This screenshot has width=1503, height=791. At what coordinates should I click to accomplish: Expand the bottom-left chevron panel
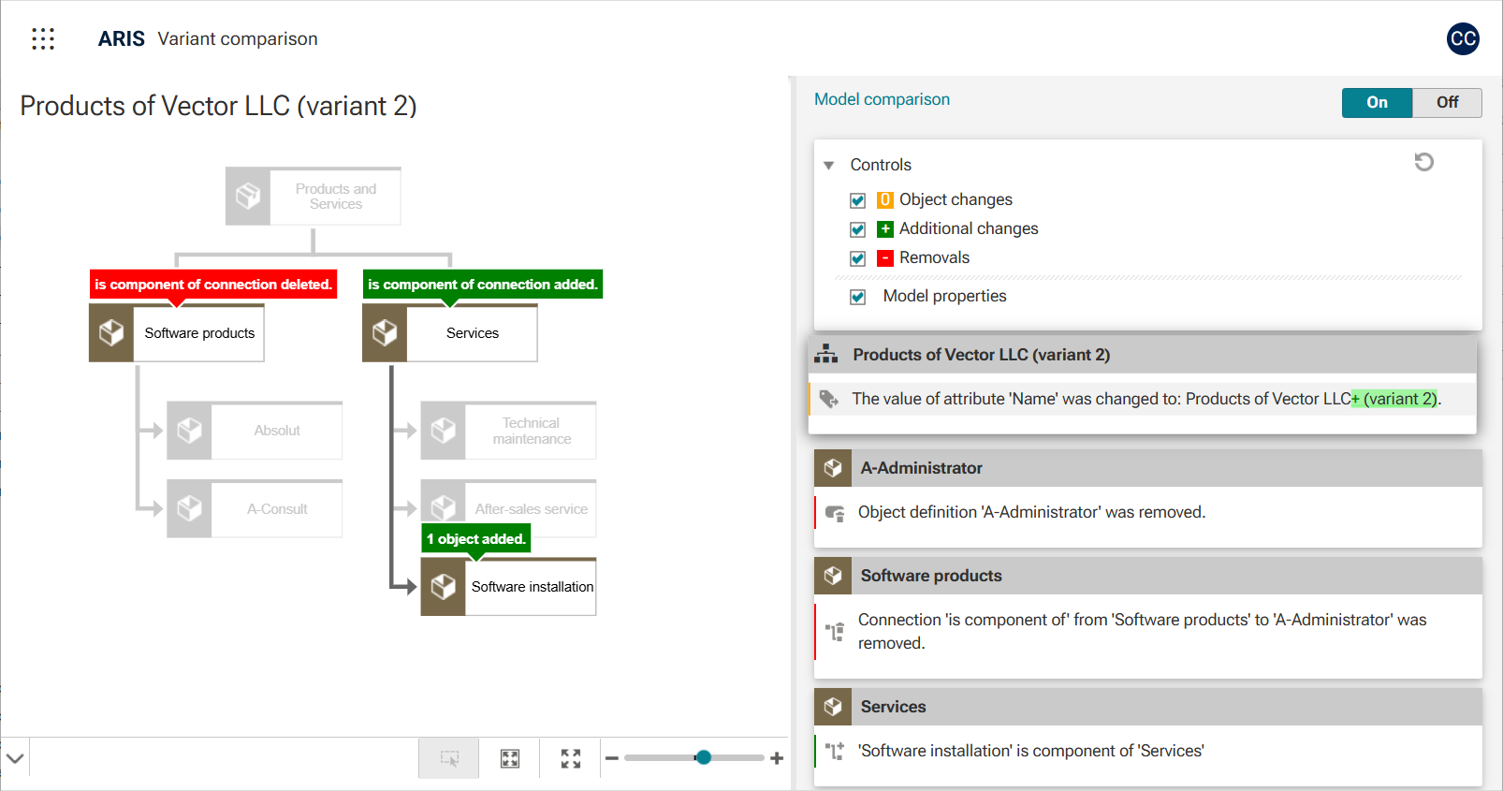pos(15,757)
